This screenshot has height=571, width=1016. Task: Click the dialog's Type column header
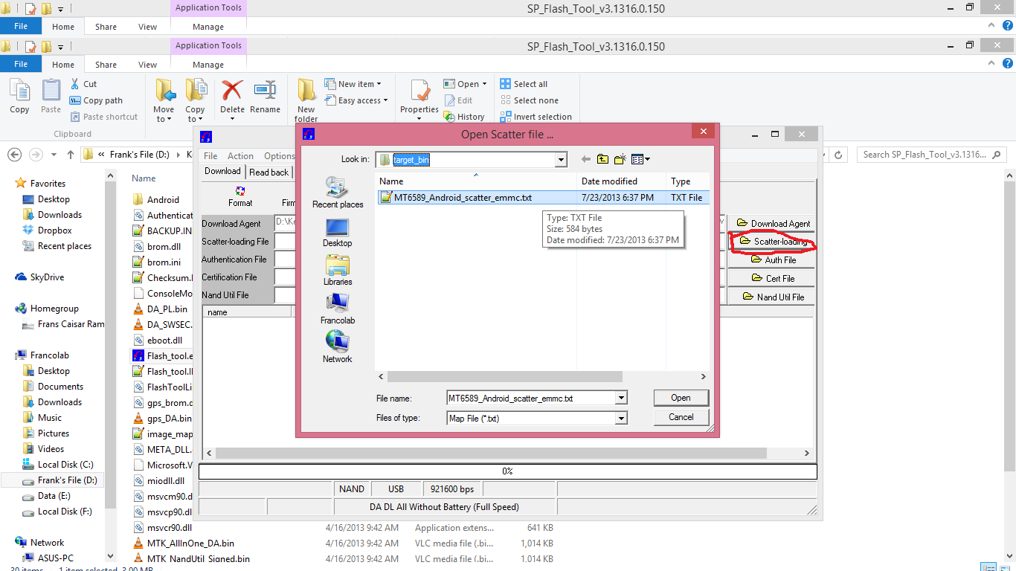(x=688, y=181)
